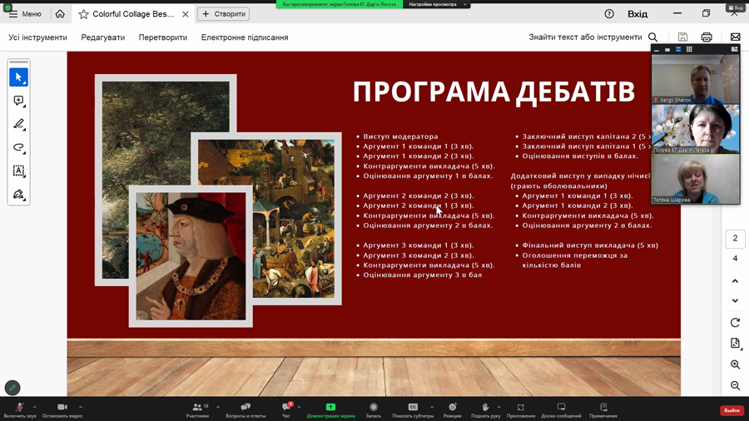Viewport: 749px width, 421px height.
Task: Click the search magnifier icon
Action: point(653,37)
